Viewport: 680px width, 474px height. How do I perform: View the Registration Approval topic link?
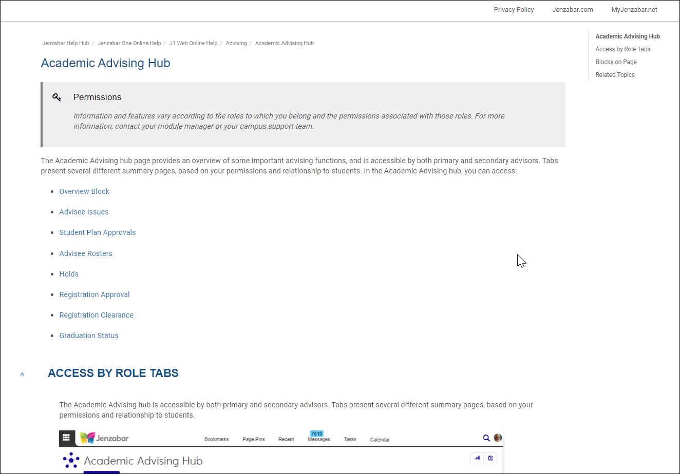(95, 294)
